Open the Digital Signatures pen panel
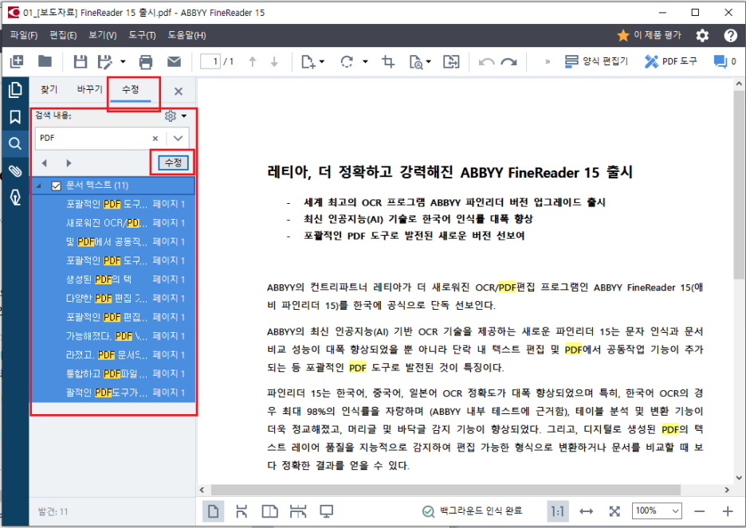Viewport: 746px width, 528px height. coord(15,198)
